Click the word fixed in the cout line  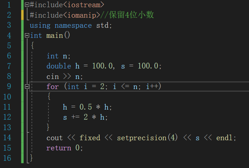pos(90,138)
